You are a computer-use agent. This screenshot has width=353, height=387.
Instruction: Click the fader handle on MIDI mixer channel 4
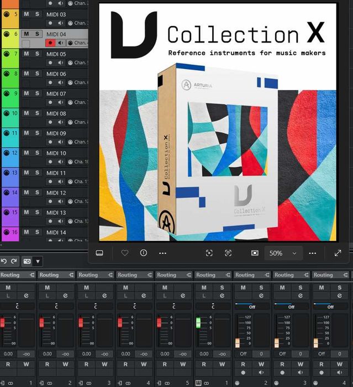click(316, 343)
